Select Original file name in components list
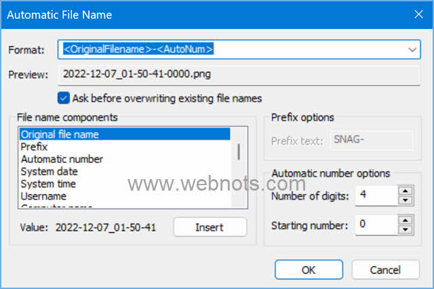The width and height of the screenshot is (434, 289). (x=60, y=134)
